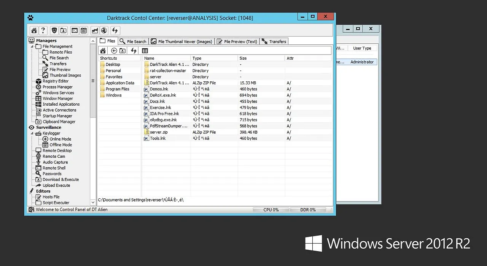Select Thumbnail Images in sidebar tree
The image size is (487, 266).
65,75
